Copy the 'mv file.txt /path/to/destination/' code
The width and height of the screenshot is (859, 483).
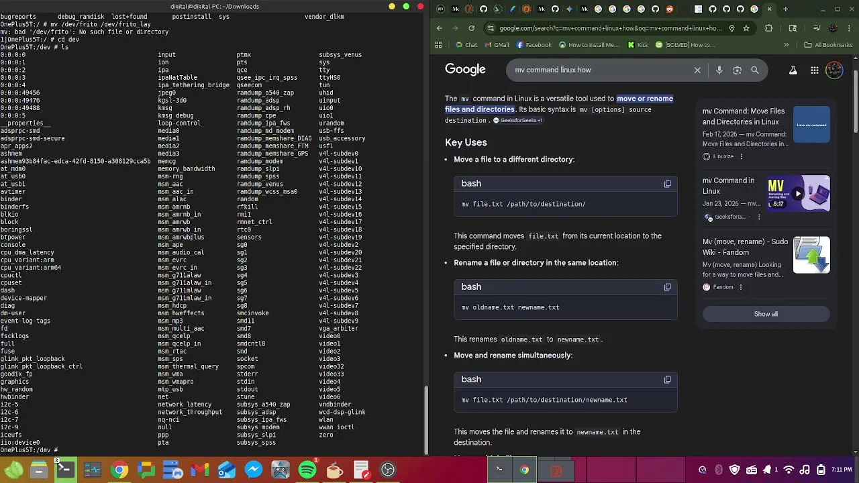click(x=667, y=184)
